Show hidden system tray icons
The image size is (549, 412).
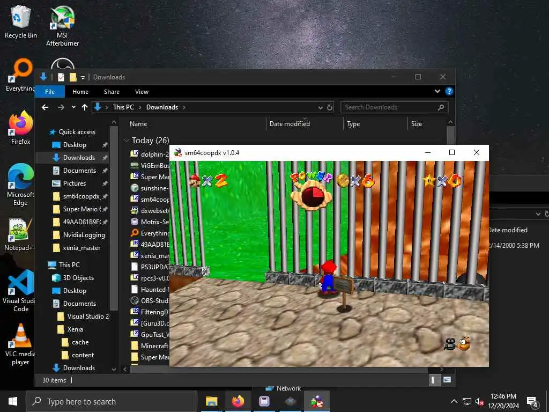point(454,401)
